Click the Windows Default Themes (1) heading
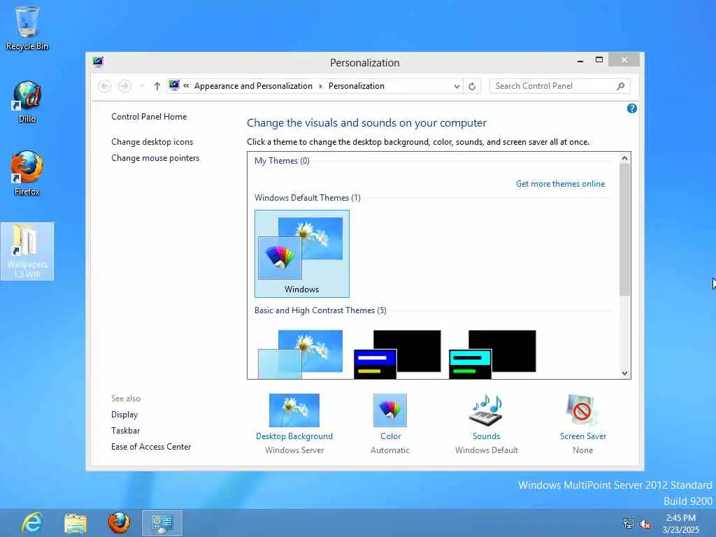 (308, 198)
